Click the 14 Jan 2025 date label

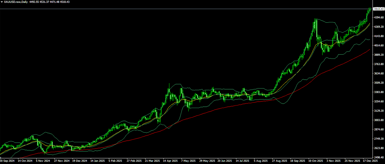tap(98, 161)
